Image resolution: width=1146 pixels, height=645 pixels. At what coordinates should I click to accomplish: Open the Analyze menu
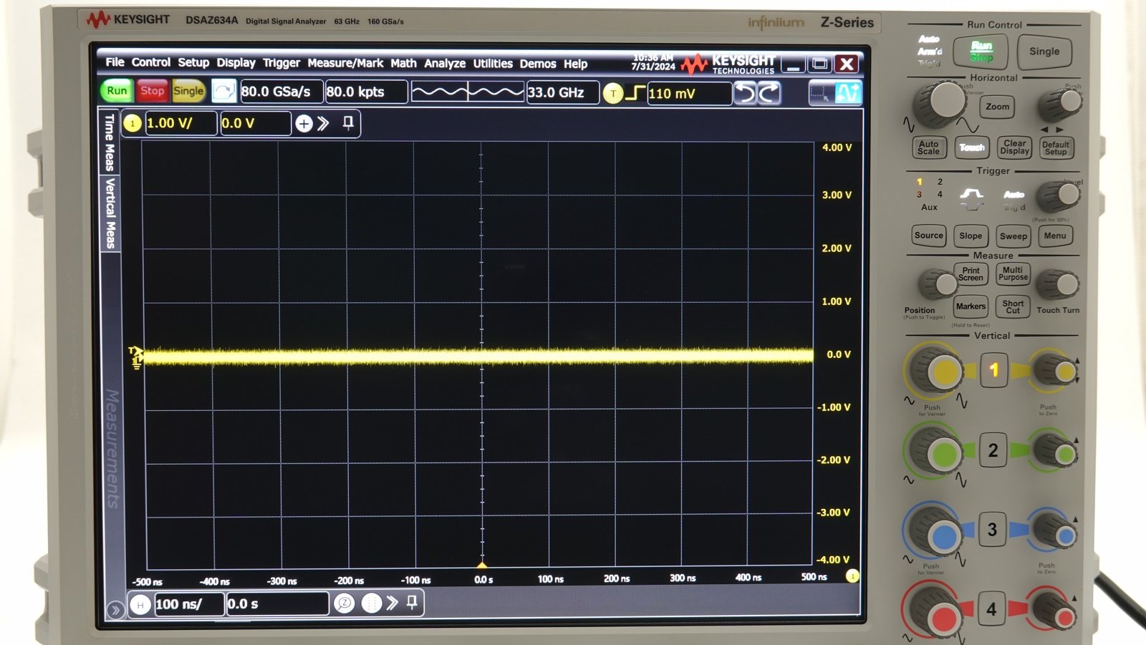[x=445, y=63]
